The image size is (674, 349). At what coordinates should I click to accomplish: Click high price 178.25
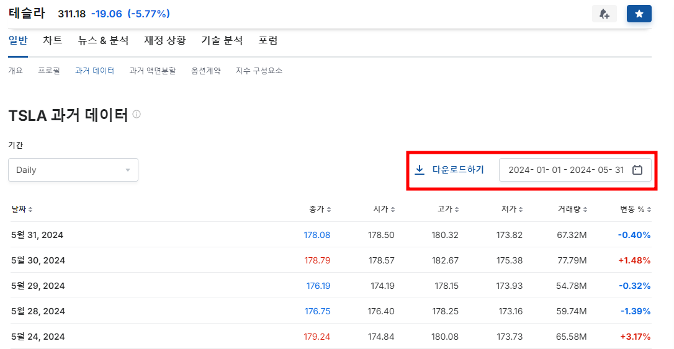click(x=446, y=311)
